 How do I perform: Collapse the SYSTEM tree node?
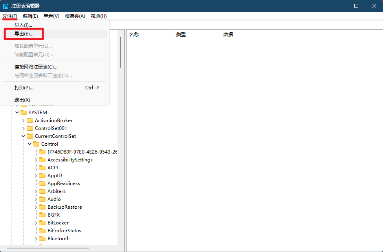click(x=17, y=113)
